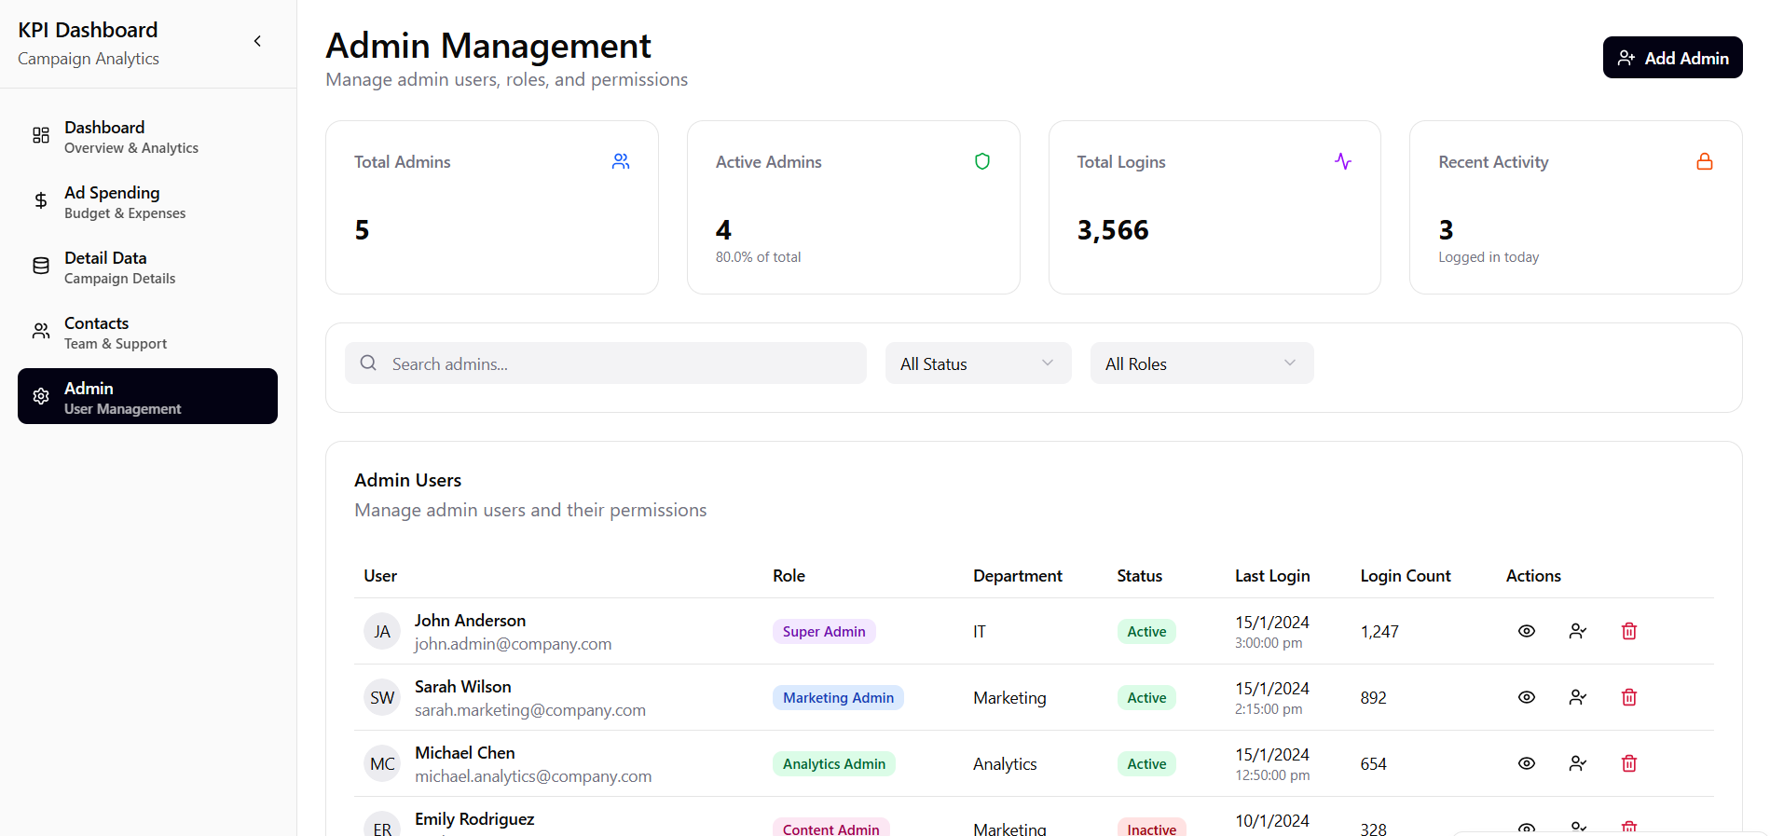Click the Status column header
This screenshot has height=836, width=1770.
[x=1140, y=576]
